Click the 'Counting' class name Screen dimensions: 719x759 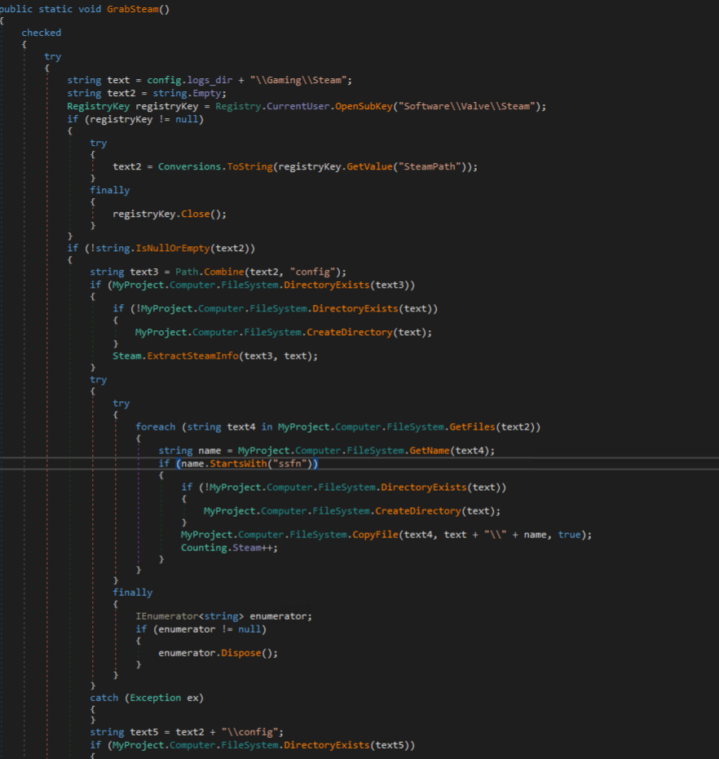pos(204,548)
